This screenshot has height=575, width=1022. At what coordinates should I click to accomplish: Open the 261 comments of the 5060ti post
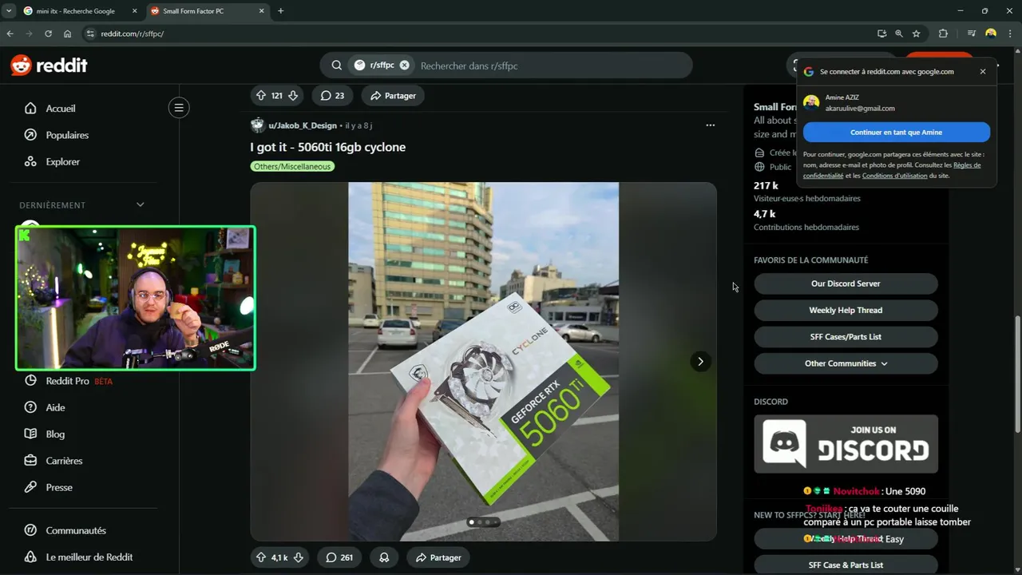339,557
